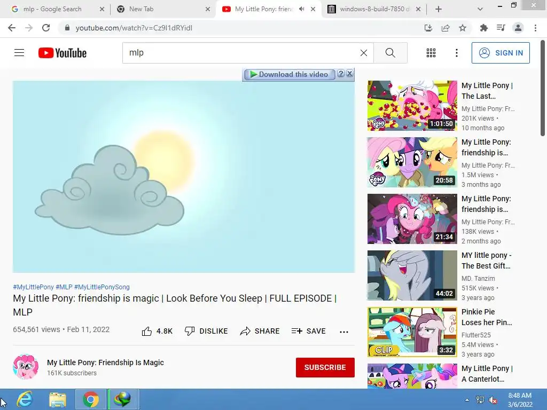This screenshot has width=547, height=410.
Task: Click the MD. Tanzim channel name
Action: (478, 279)
